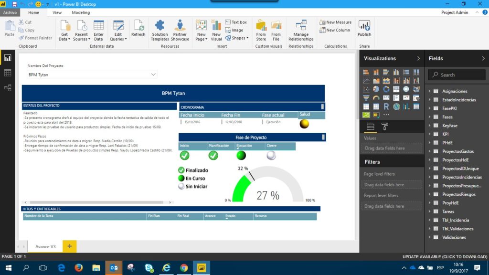The image size is (489, 275).
Task: Switch to the View ribbon tab
Action: 57,12
